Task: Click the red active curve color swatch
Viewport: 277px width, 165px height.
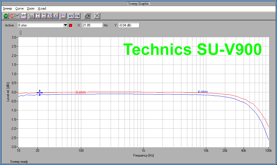Action: 71,26
